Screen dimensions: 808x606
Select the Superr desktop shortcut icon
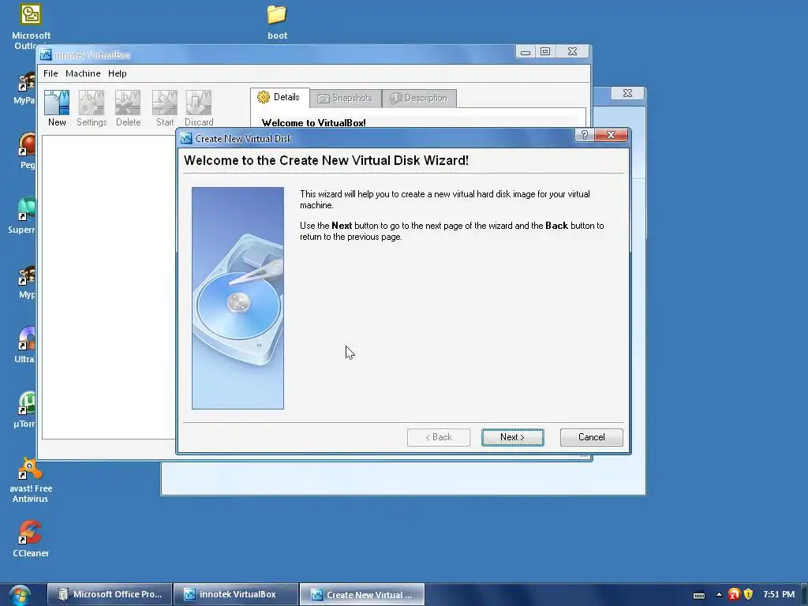[22, 215]
